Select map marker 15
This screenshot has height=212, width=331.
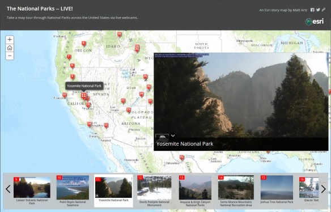pos(106,125)
